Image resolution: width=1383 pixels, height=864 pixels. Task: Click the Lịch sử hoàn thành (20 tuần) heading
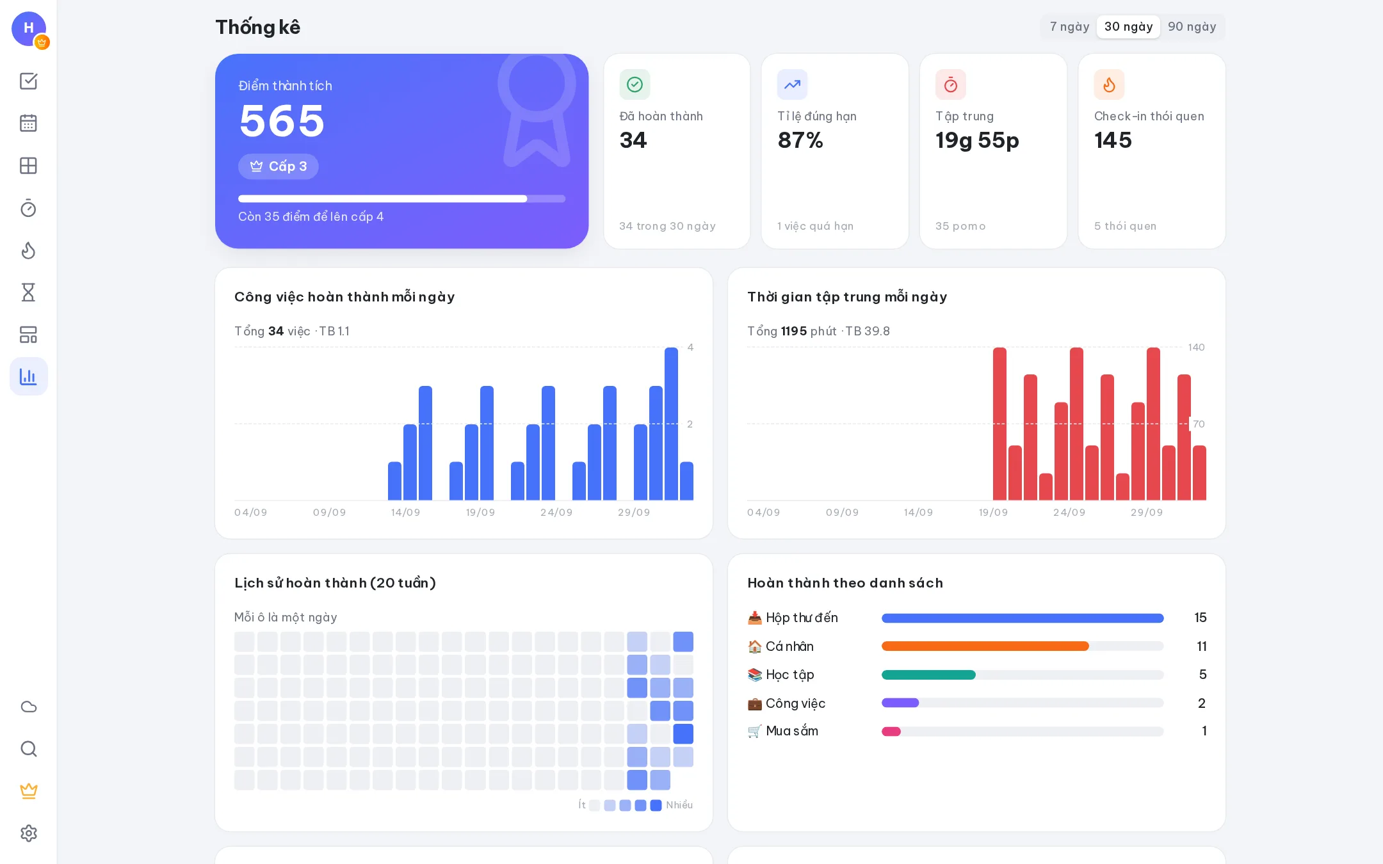pos(335,583)
